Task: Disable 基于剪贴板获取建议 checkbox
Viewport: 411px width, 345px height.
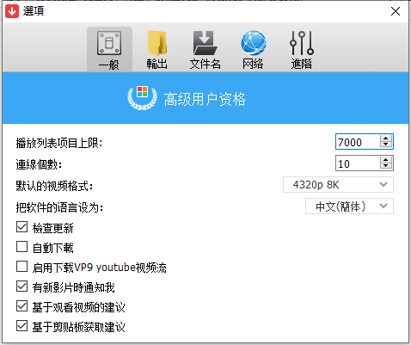Action: 21,326
